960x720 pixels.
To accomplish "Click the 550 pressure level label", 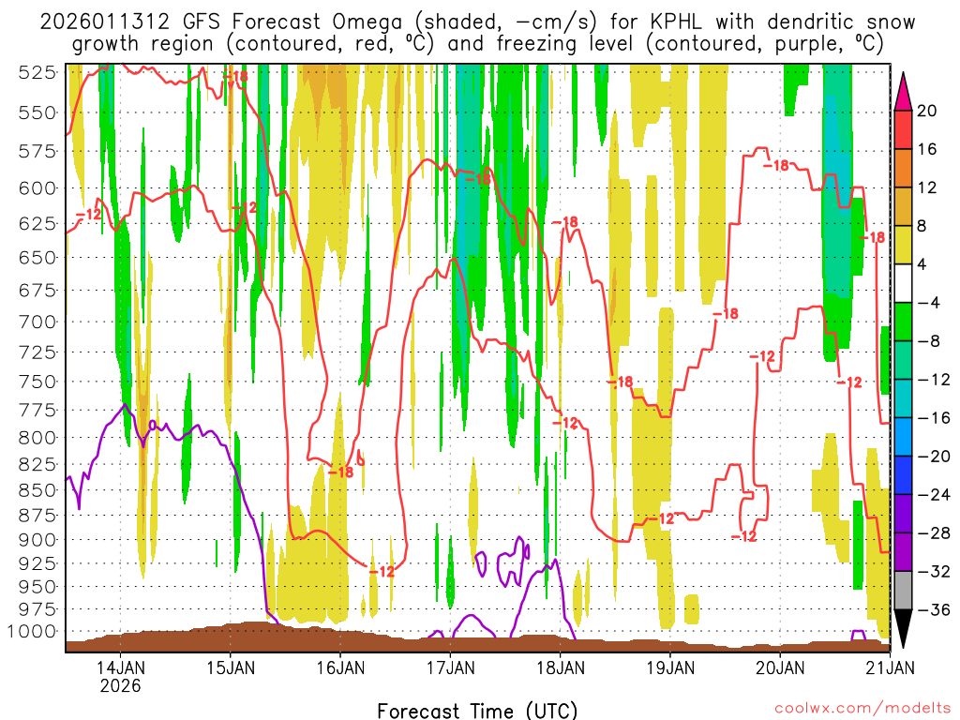I will [37, 112].
